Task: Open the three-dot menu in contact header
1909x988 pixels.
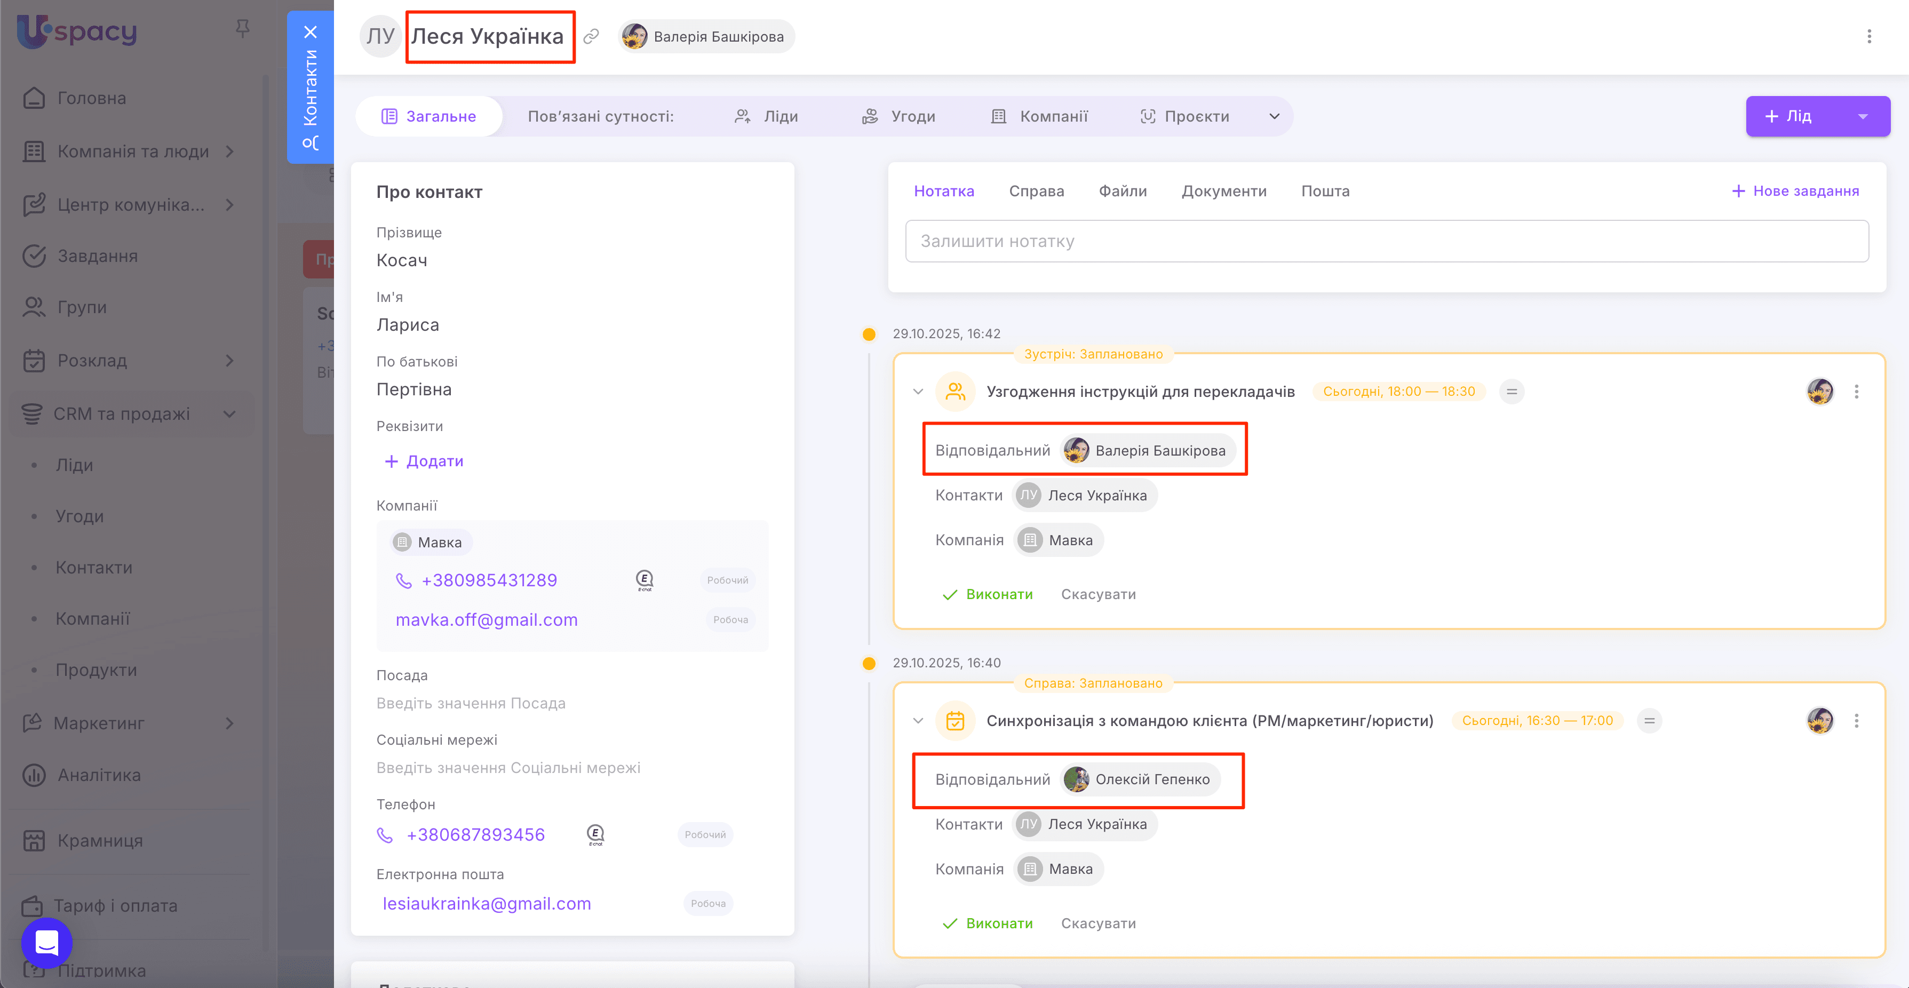Action: click(1869, 36)
